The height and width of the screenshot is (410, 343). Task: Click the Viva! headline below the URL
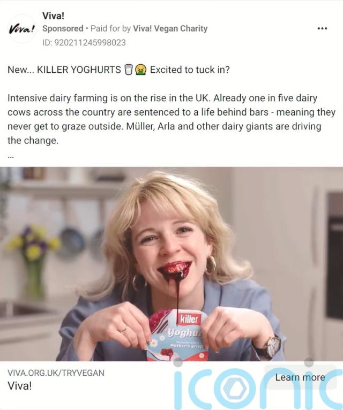[20, 386]
